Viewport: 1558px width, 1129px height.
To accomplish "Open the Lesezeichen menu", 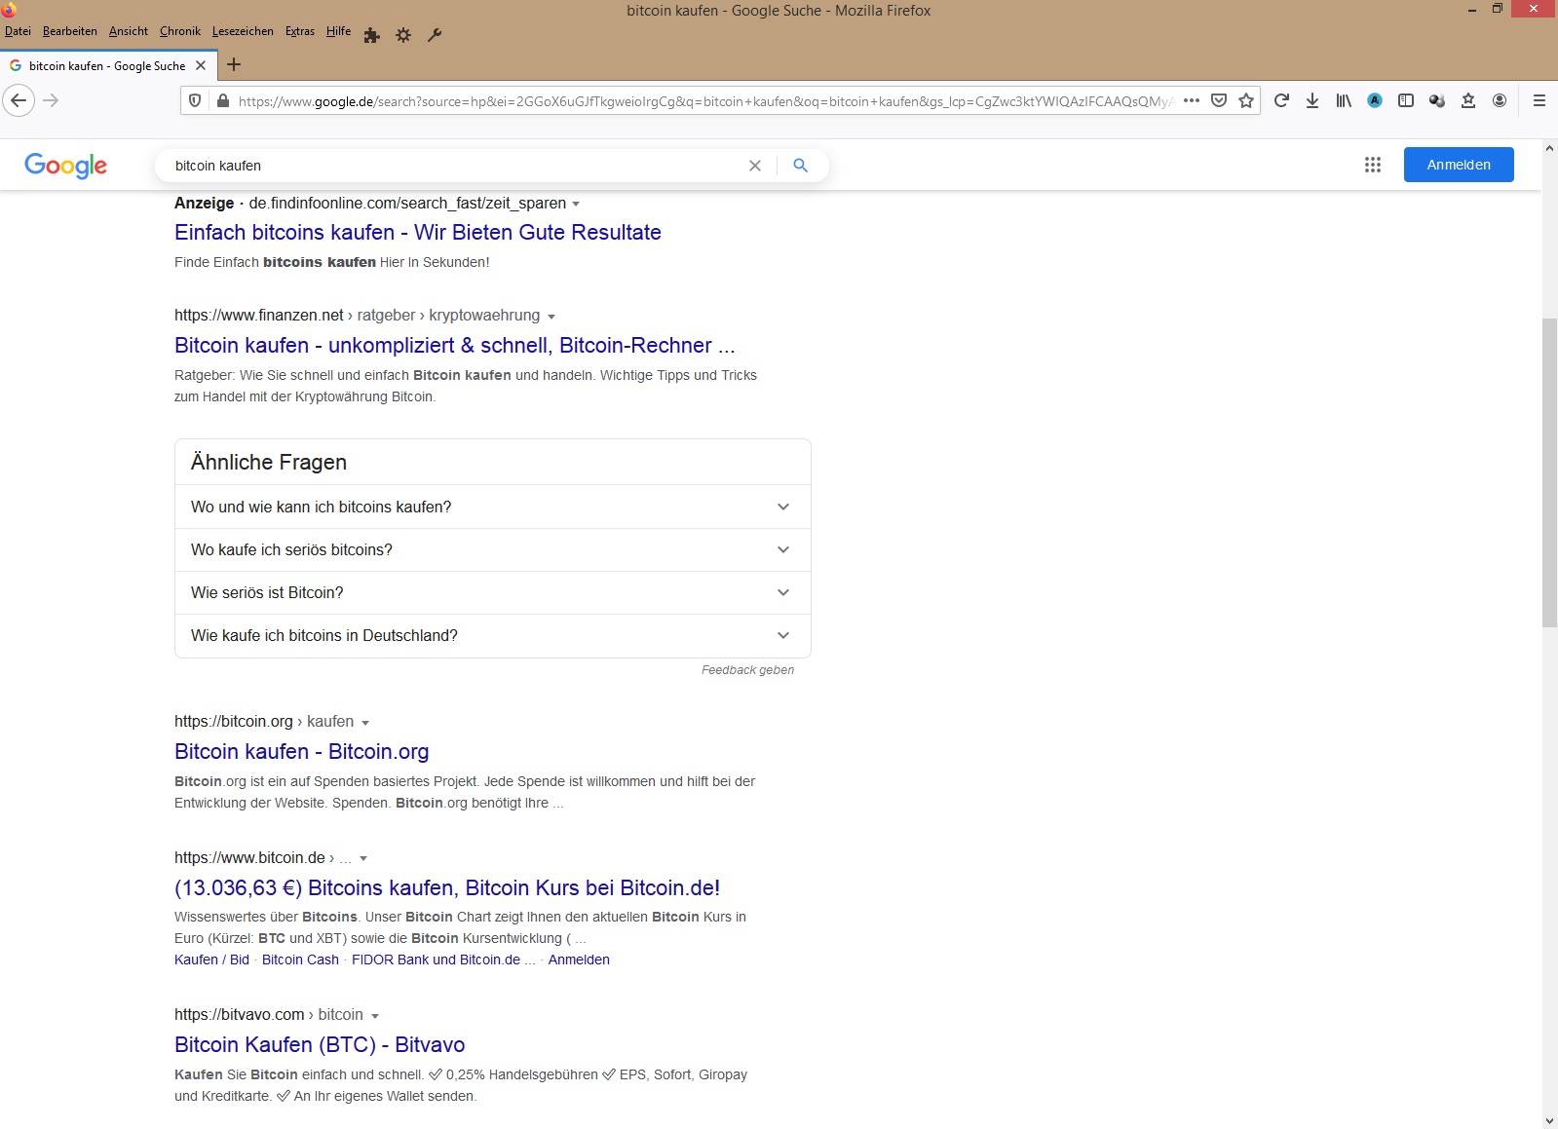I will (243, 31).
